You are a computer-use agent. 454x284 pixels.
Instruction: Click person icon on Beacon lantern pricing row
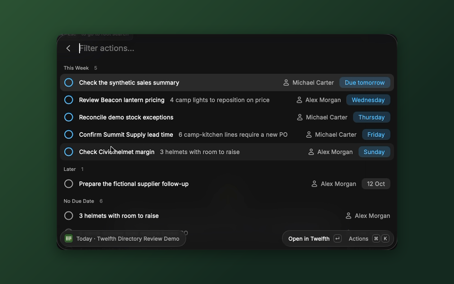pos(299,100)
